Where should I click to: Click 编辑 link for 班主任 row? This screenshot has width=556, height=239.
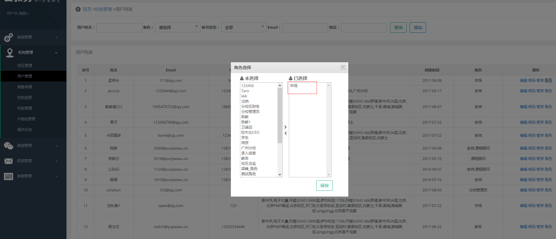pyautogui.click(x=524, y=227)
